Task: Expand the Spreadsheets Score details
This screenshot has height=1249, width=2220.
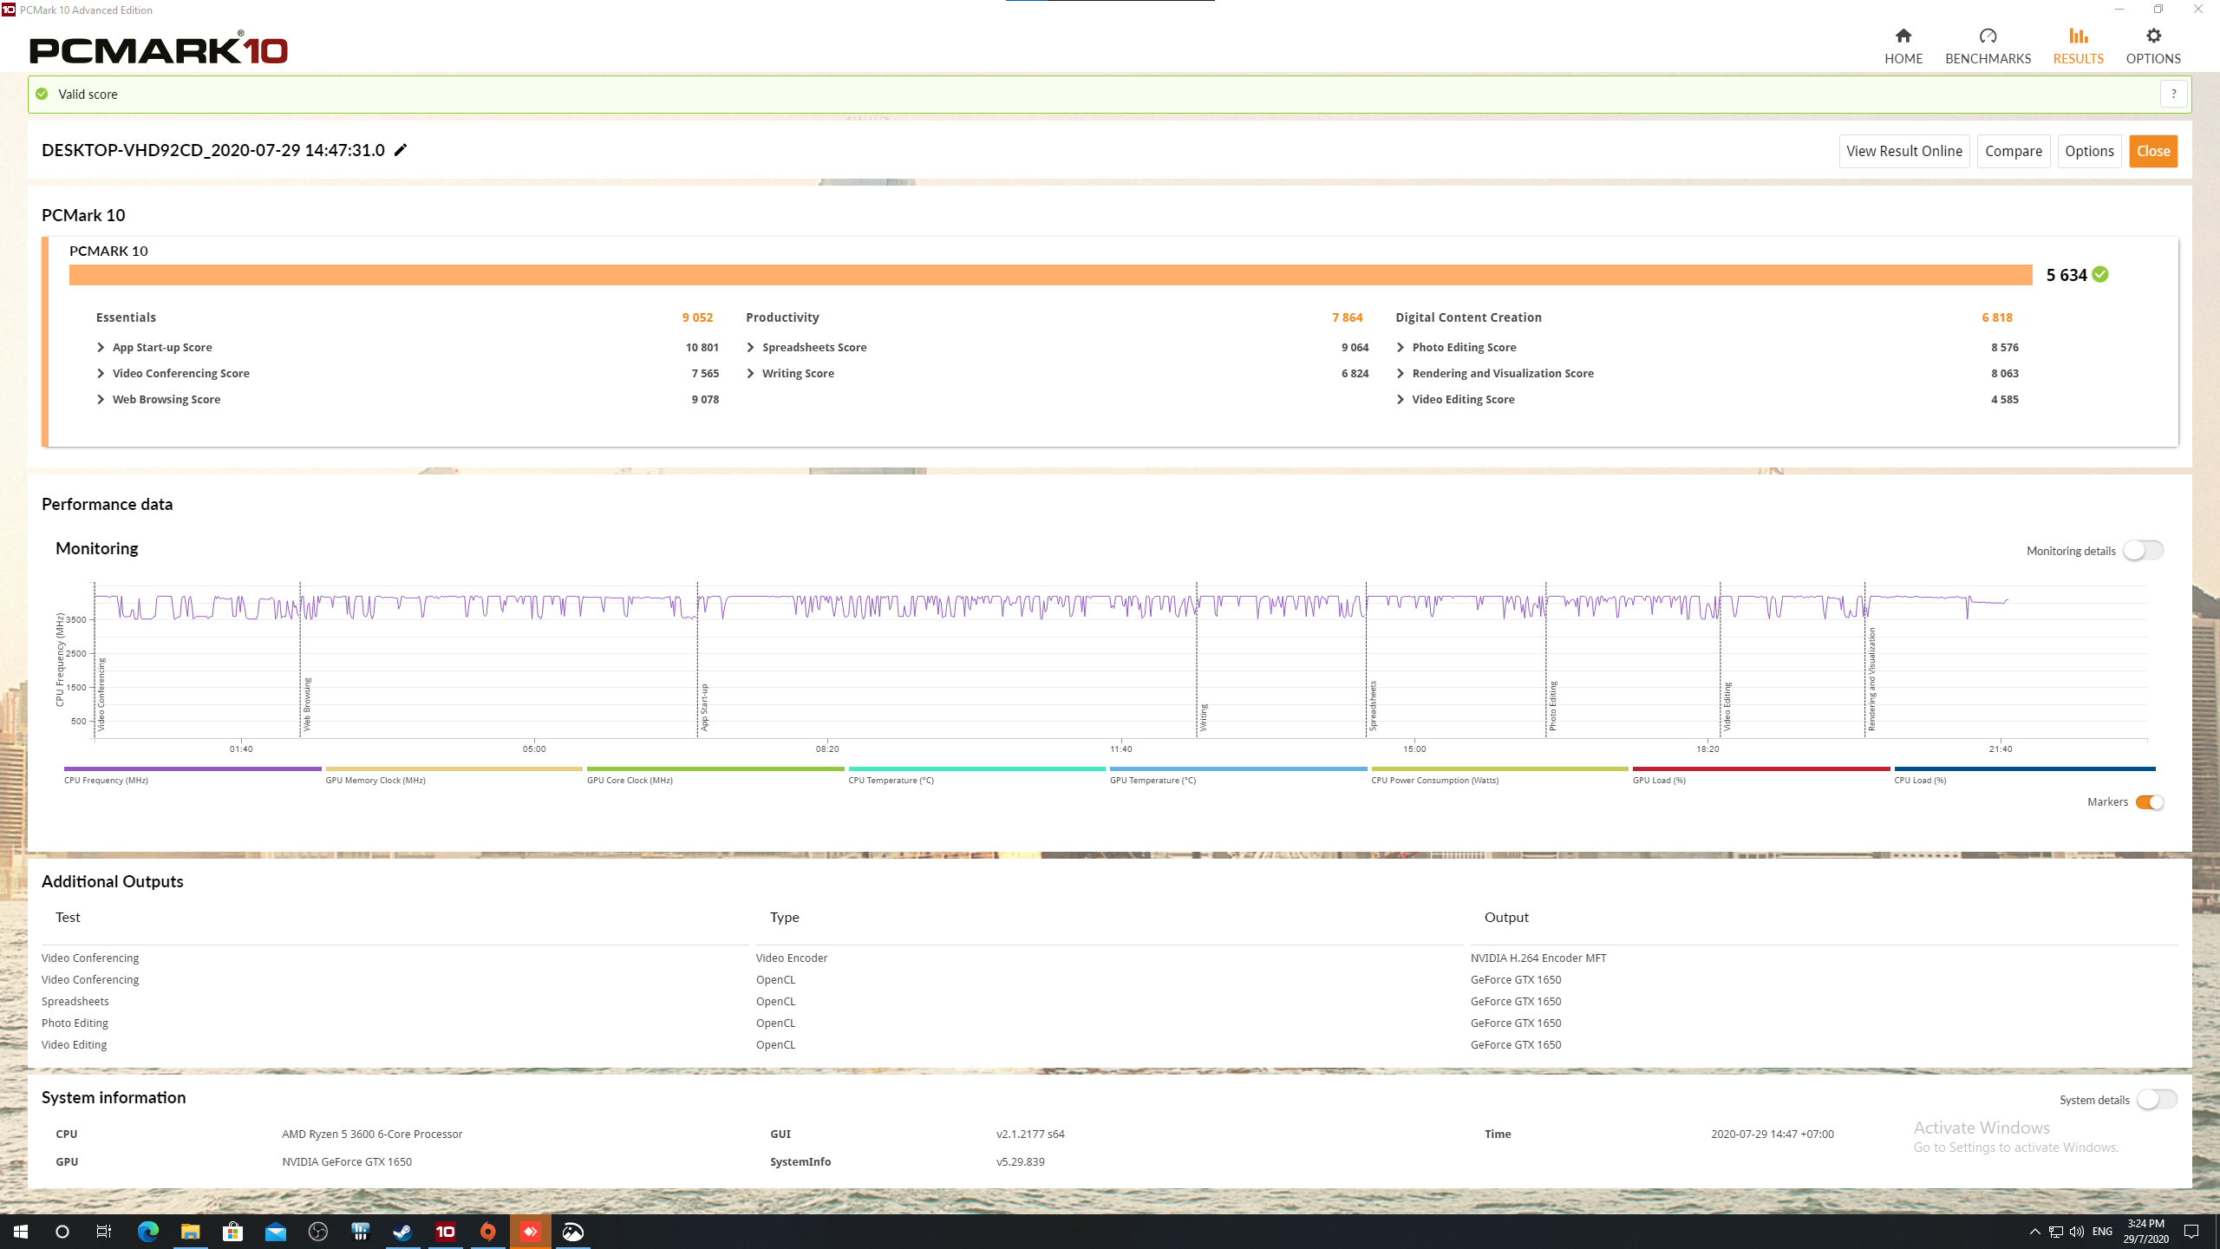Action: click(751, 347)
